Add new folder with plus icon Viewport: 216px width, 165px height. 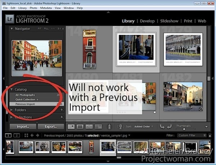[x=62, y=110]
